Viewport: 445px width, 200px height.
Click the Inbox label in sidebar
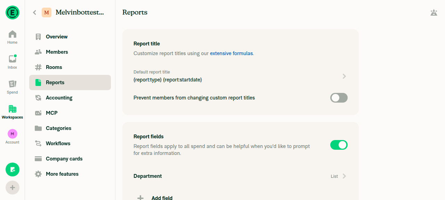click(13, 67)
